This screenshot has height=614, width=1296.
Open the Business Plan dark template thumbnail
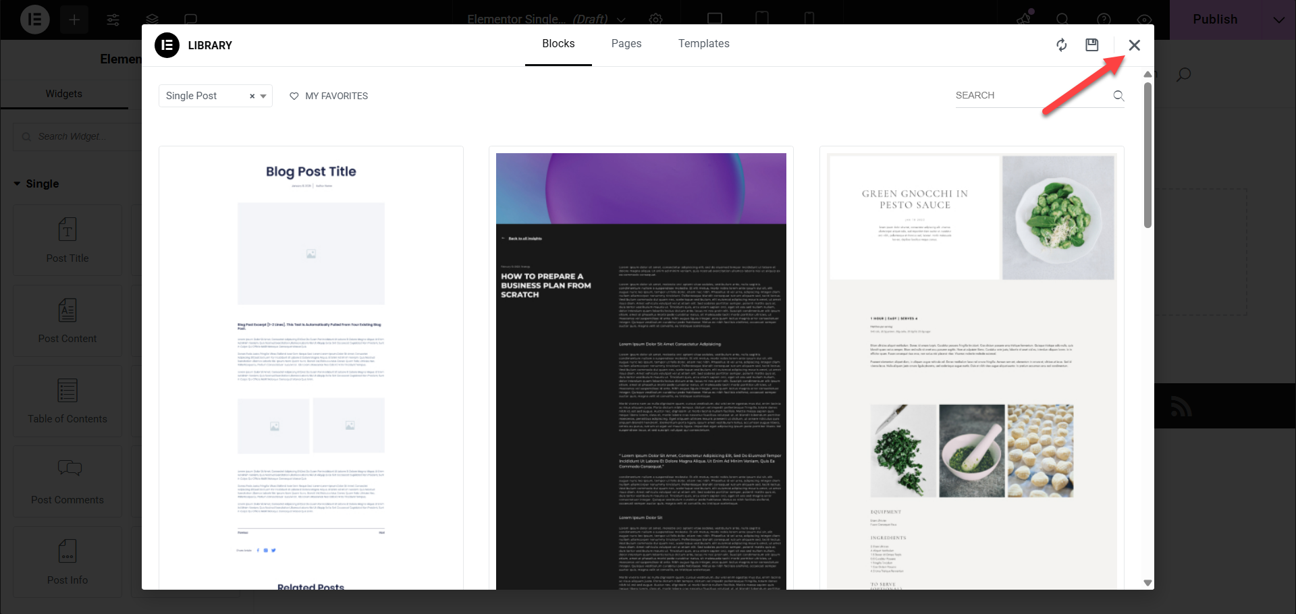pyautogui.click(x=641, y=368)
